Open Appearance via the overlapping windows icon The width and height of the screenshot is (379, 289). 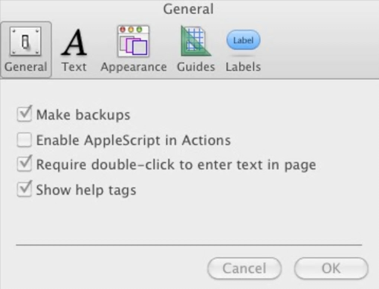(133, 41)
